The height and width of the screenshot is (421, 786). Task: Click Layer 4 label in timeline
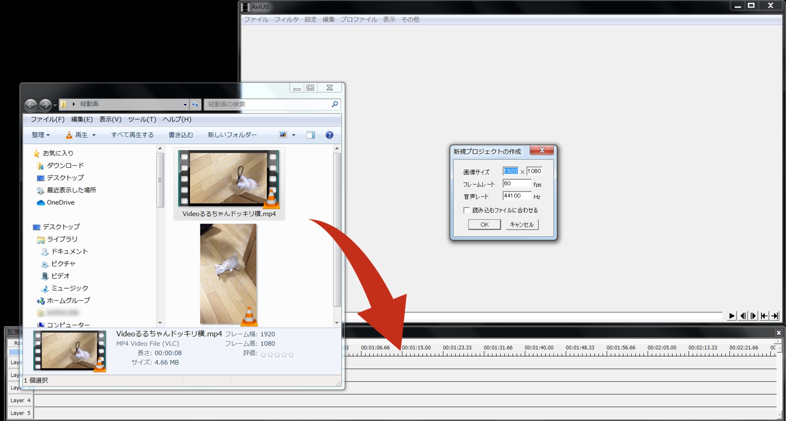pyautogui.click(x=20, y=400)
